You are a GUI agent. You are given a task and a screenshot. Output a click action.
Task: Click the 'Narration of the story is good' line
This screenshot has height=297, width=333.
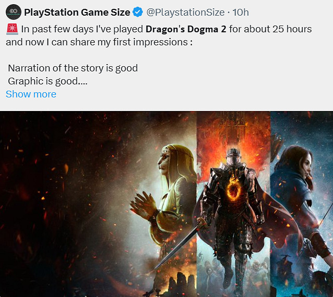tap(73, 68)
